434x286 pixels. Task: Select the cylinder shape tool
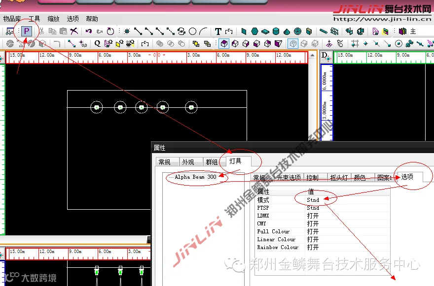[276, 32]
